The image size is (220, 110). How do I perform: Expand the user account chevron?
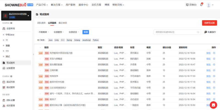tap(213, 5)
